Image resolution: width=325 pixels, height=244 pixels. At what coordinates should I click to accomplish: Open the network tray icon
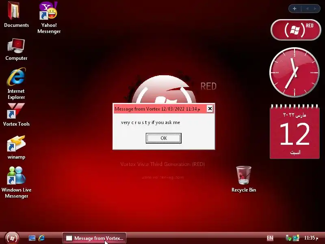pyautogui.click(x=296, y=238)
